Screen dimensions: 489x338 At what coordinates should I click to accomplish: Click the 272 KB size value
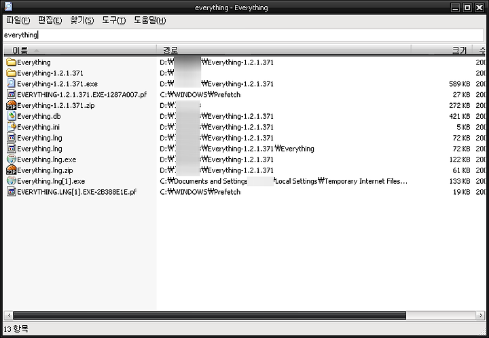[459, 105]
